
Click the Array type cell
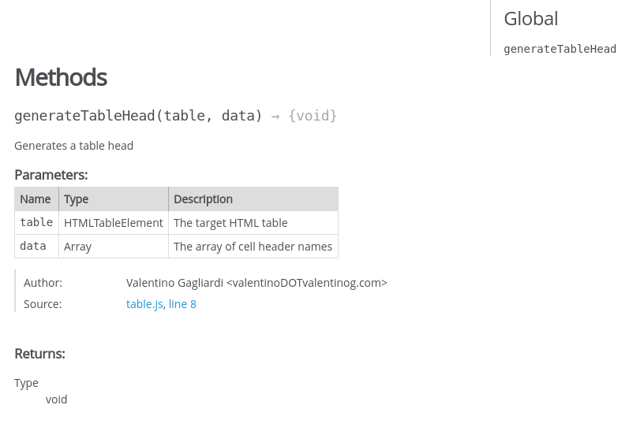click(114, 247)
